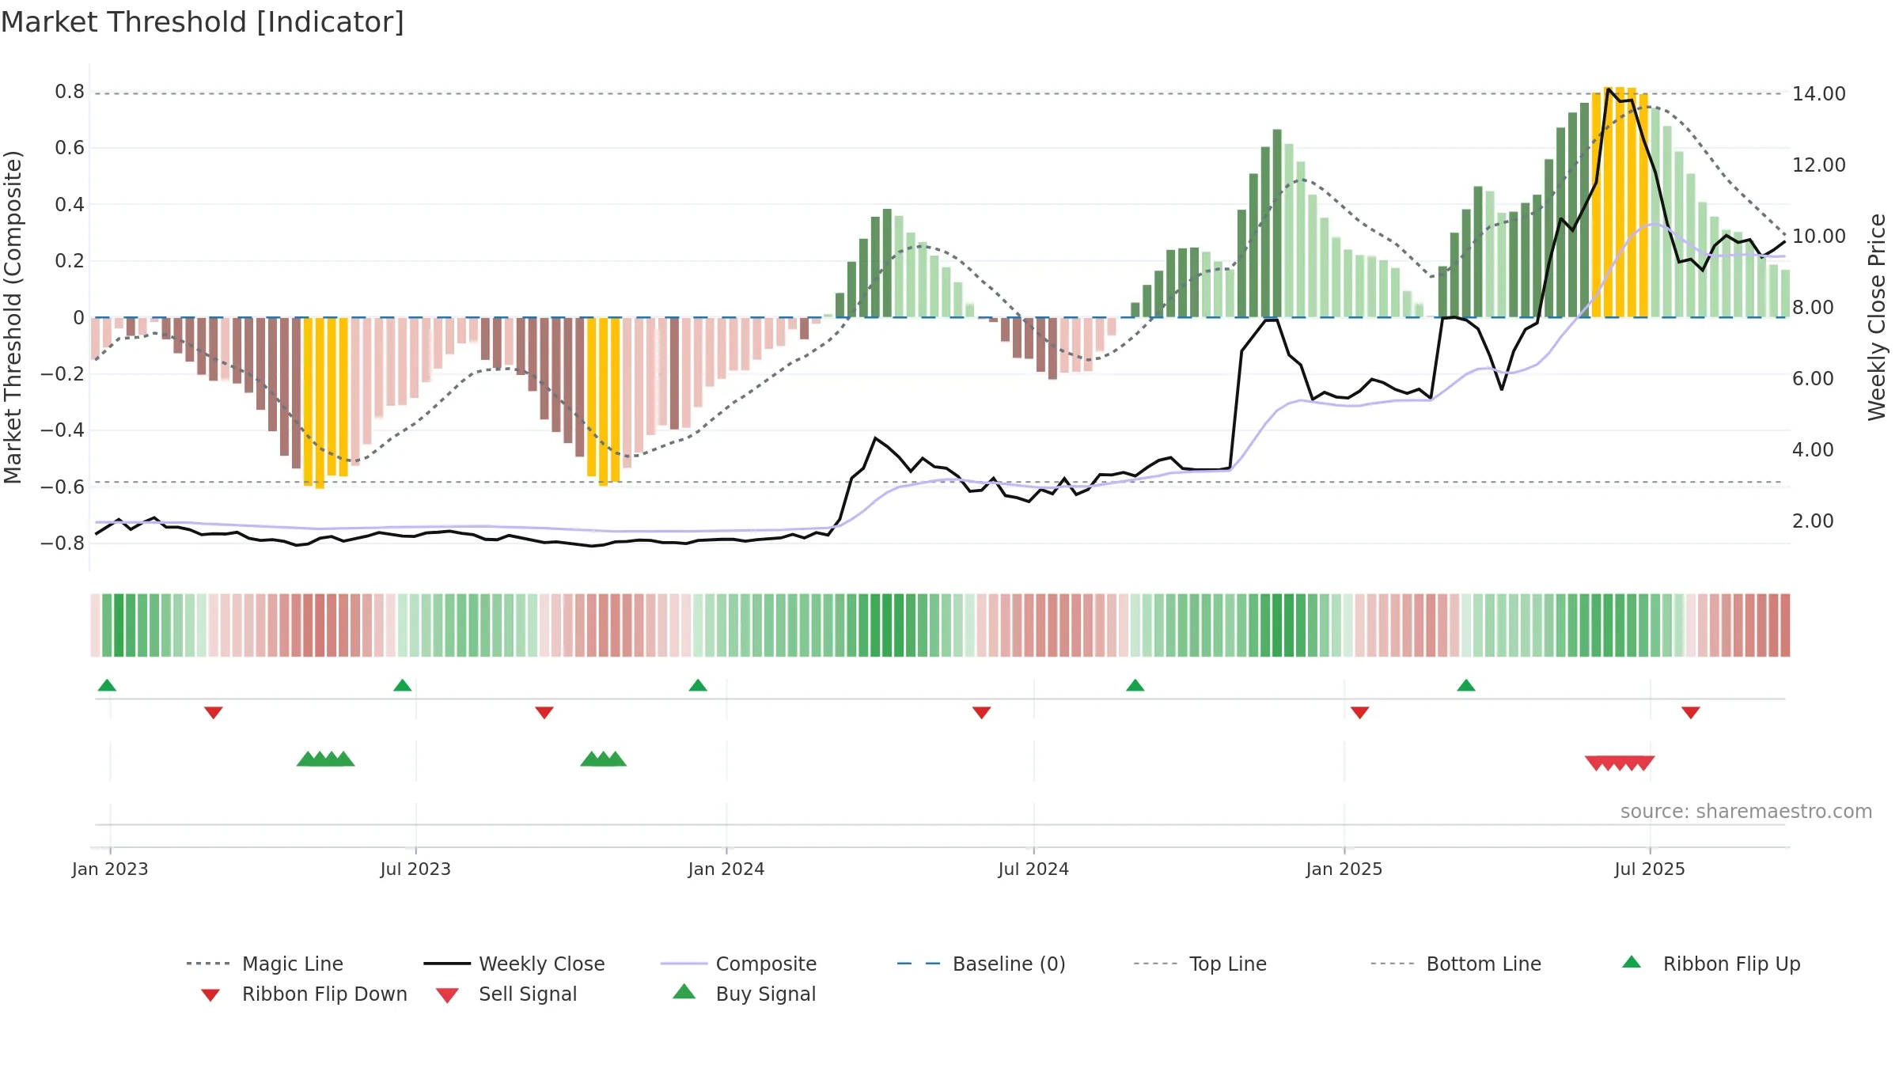Click the Weekly Close Price axis title
Viewport: 1899px width, 1068px height.
coord(1877,316)
